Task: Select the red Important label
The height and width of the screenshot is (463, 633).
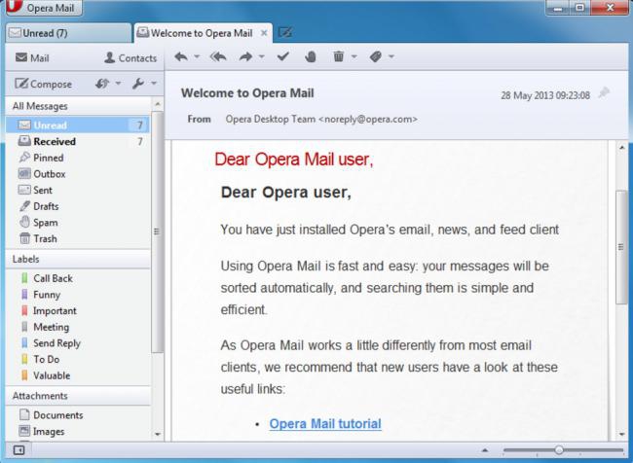Action: tap(78, 310)
